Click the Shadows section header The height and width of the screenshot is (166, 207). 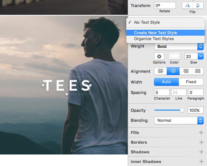[140, 152]
